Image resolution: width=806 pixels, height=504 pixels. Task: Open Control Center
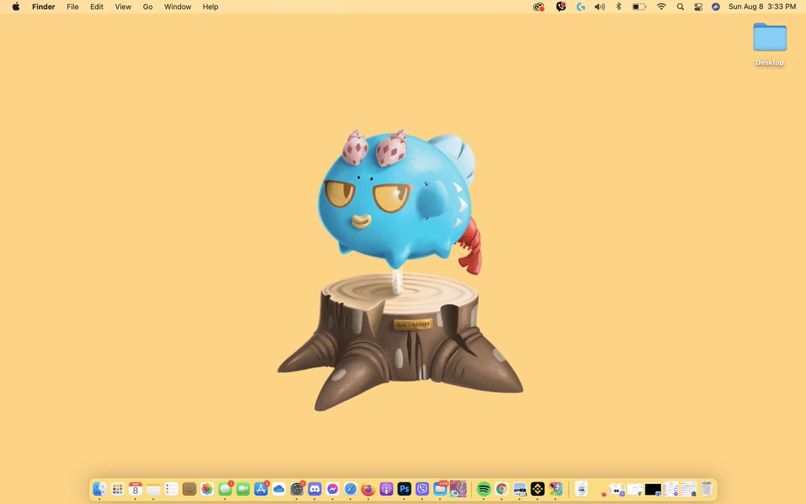pyautogui.click(x=699, y=7)
